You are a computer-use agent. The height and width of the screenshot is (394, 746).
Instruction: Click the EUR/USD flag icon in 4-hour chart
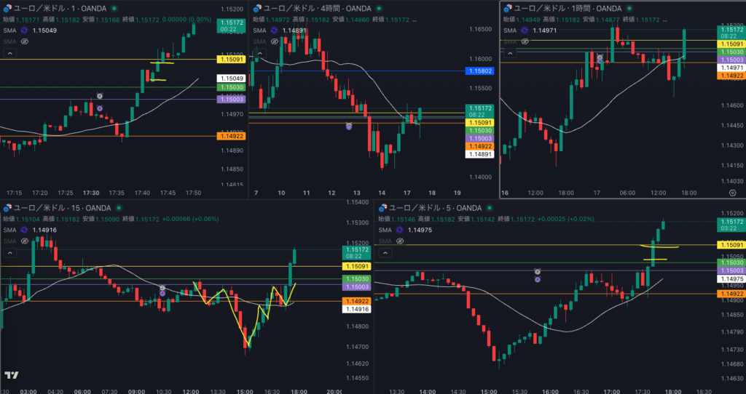(x=256, y=7)
